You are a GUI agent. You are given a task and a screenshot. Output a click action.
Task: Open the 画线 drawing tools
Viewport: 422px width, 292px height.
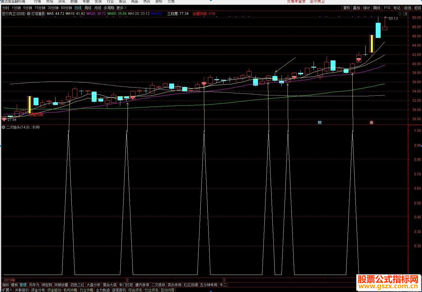(377, 8)
